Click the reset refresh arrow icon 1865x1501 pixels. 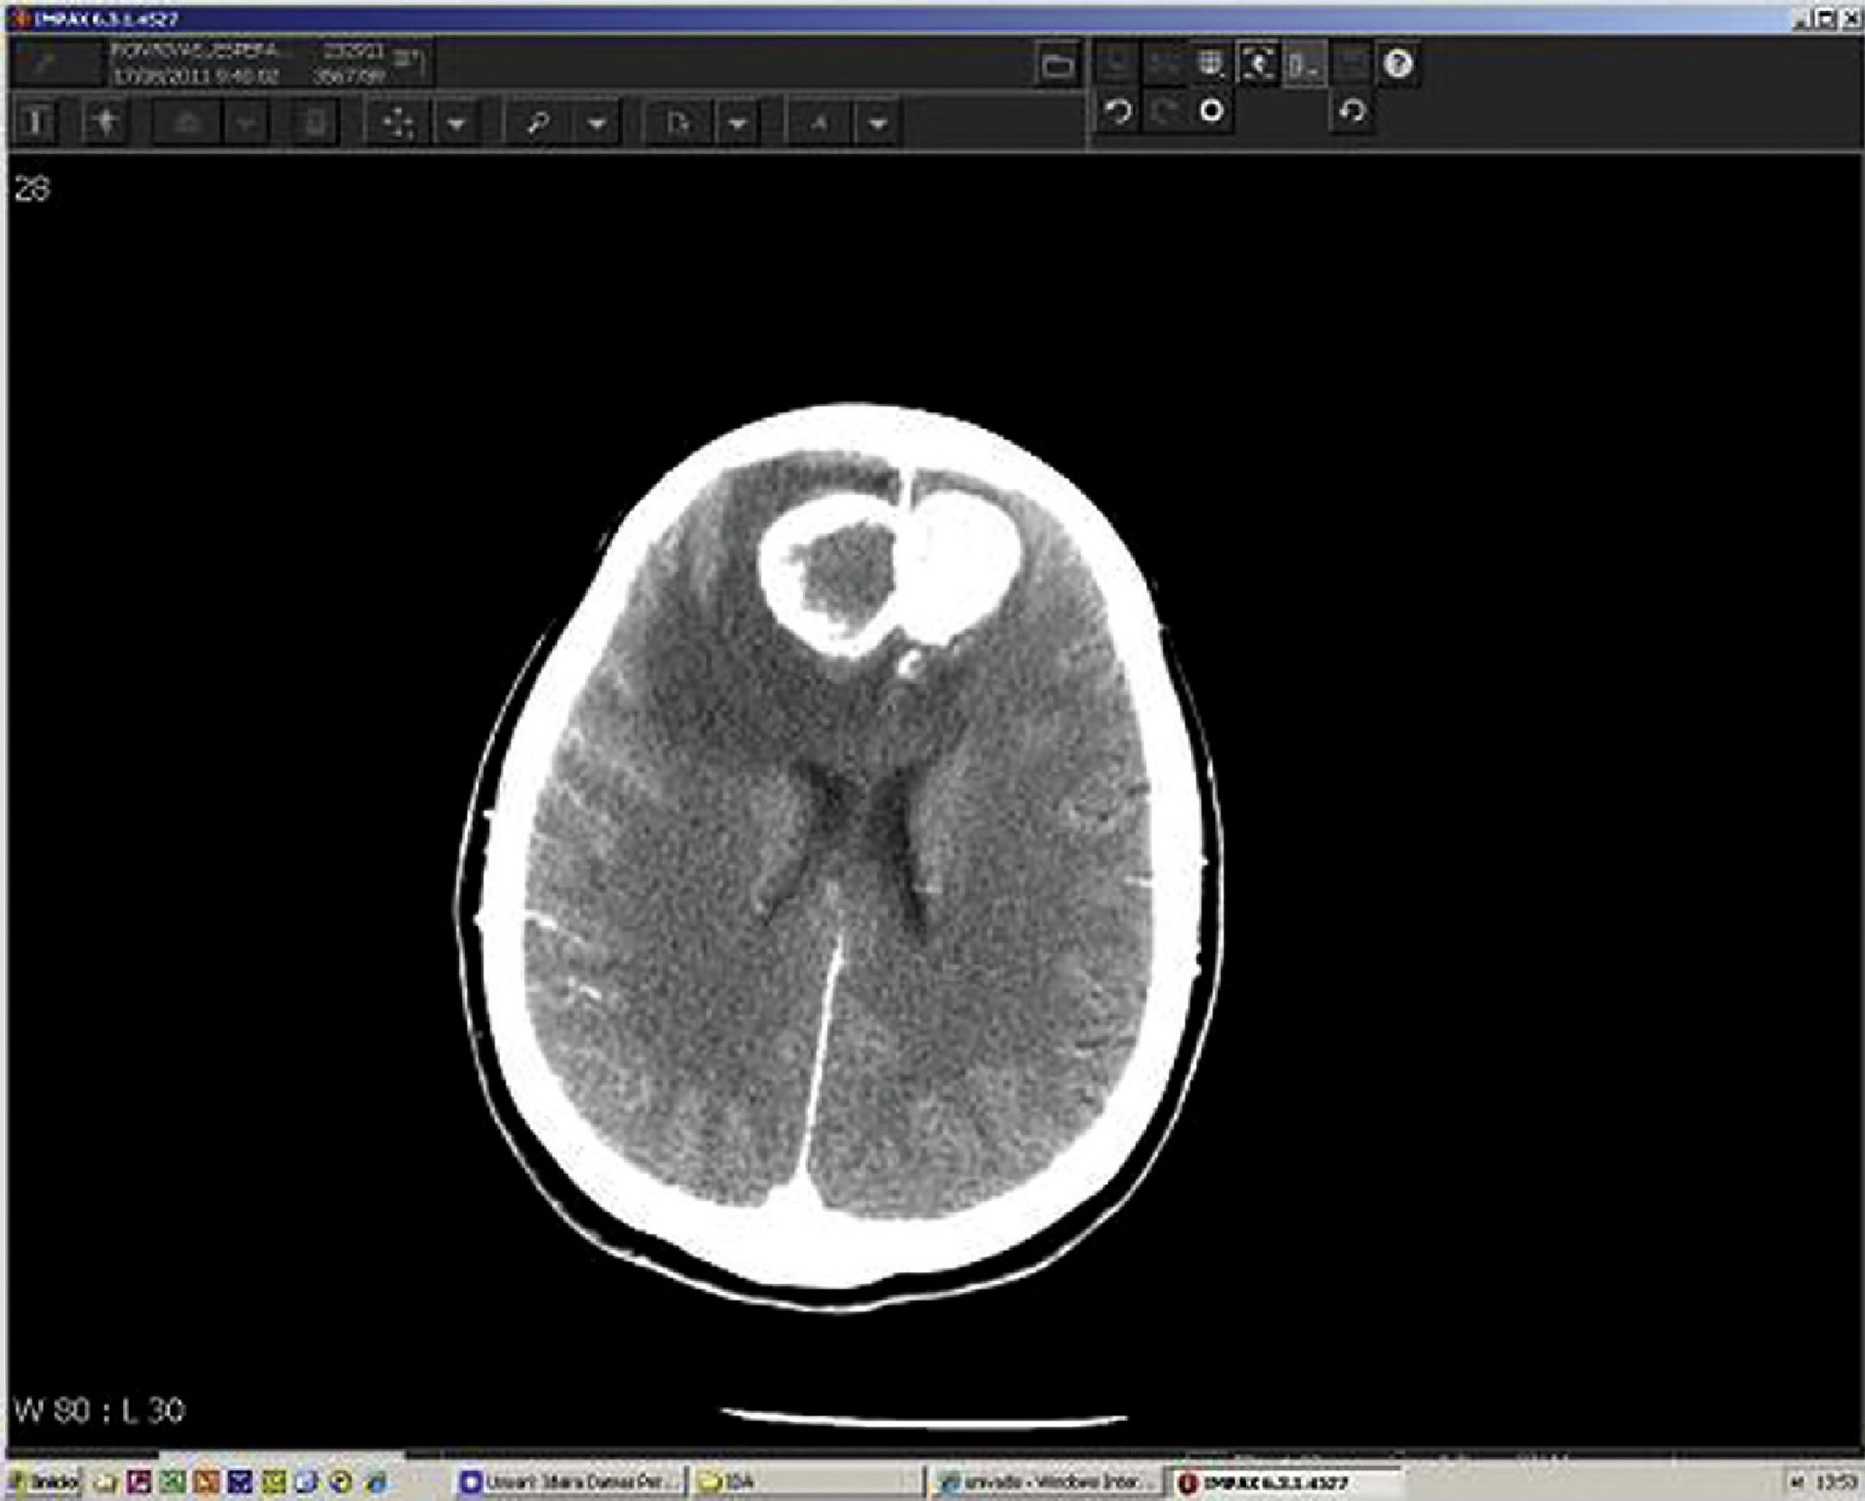[1352, 112]
